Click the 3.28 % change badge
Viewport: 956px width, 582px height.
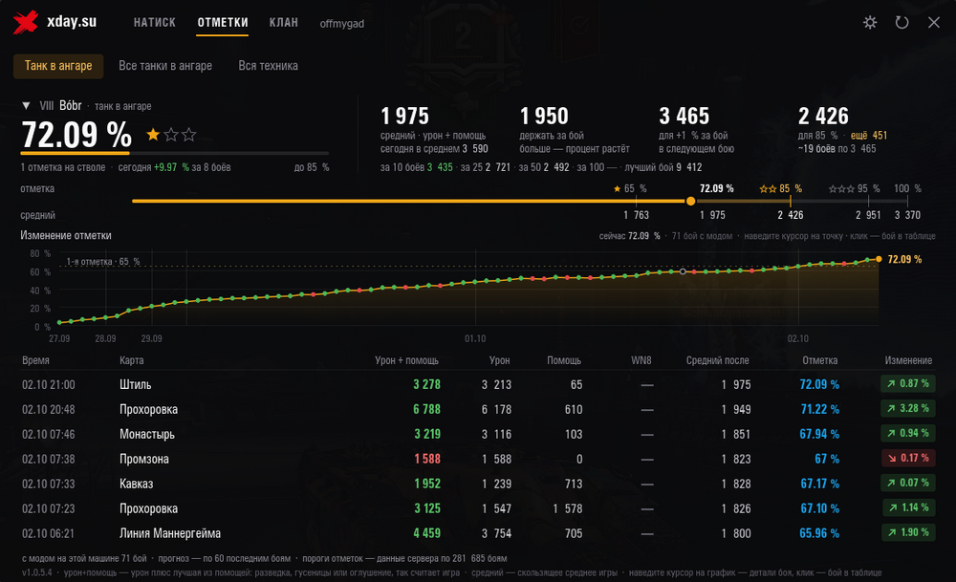[x=908, y=408]
